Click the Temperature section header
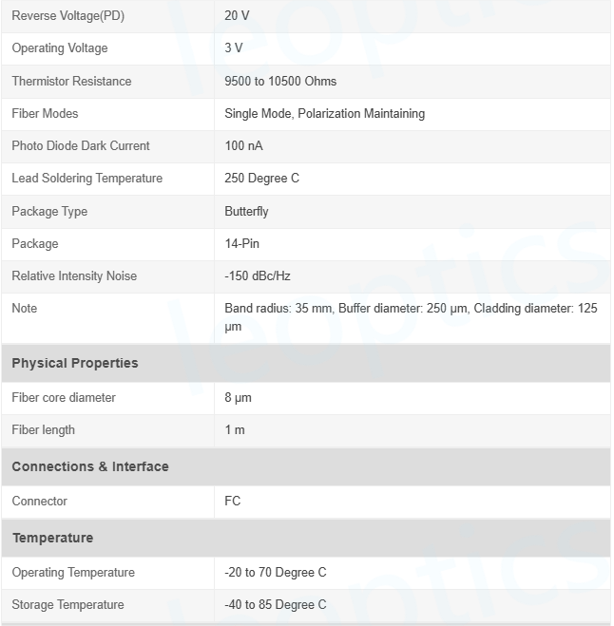The height and width of the screenshot is (626, 614). pos(52,538)
